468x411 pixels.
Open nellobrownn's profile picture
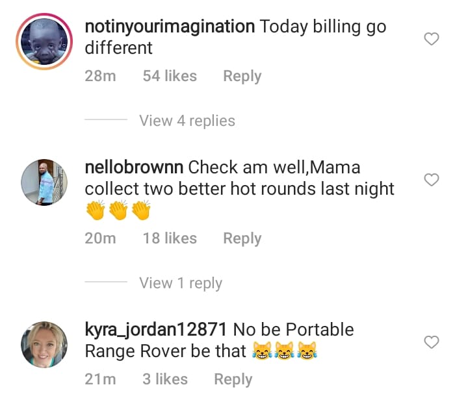44,182
